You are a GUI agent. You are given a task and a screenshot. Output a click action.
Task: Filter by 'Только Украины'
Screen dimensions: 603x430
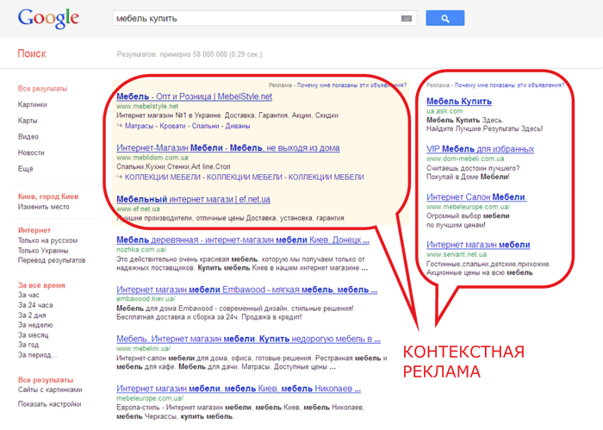pyautogui.click(x=43, y=251)
